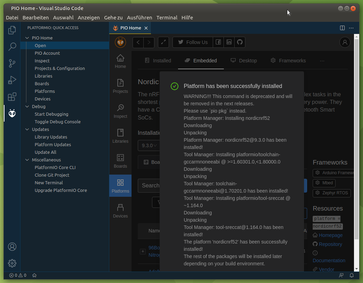
Task: Go to Boards in PIO sidebar
Action: (120, 161)
